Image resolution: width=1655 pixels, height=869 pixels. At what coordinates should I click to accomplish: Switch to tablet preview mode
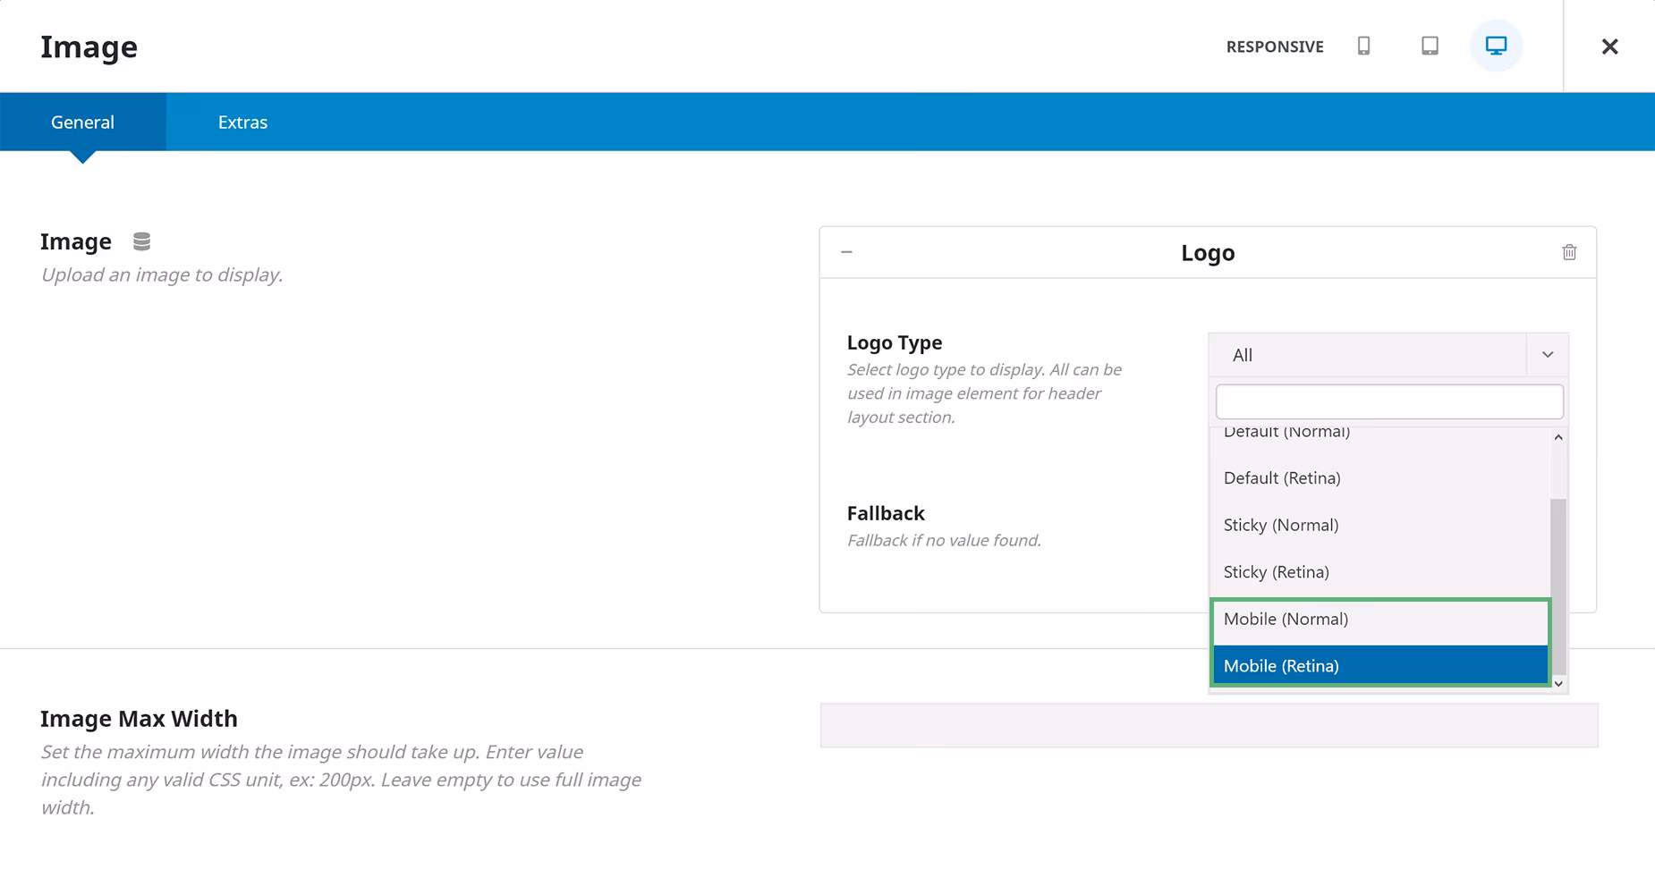click(x=1429, y=46)
